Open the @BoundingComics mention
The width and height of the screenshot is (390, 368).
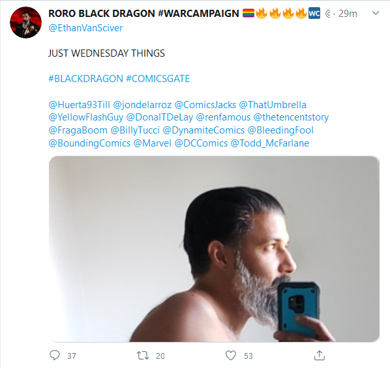tap(89, 143)
